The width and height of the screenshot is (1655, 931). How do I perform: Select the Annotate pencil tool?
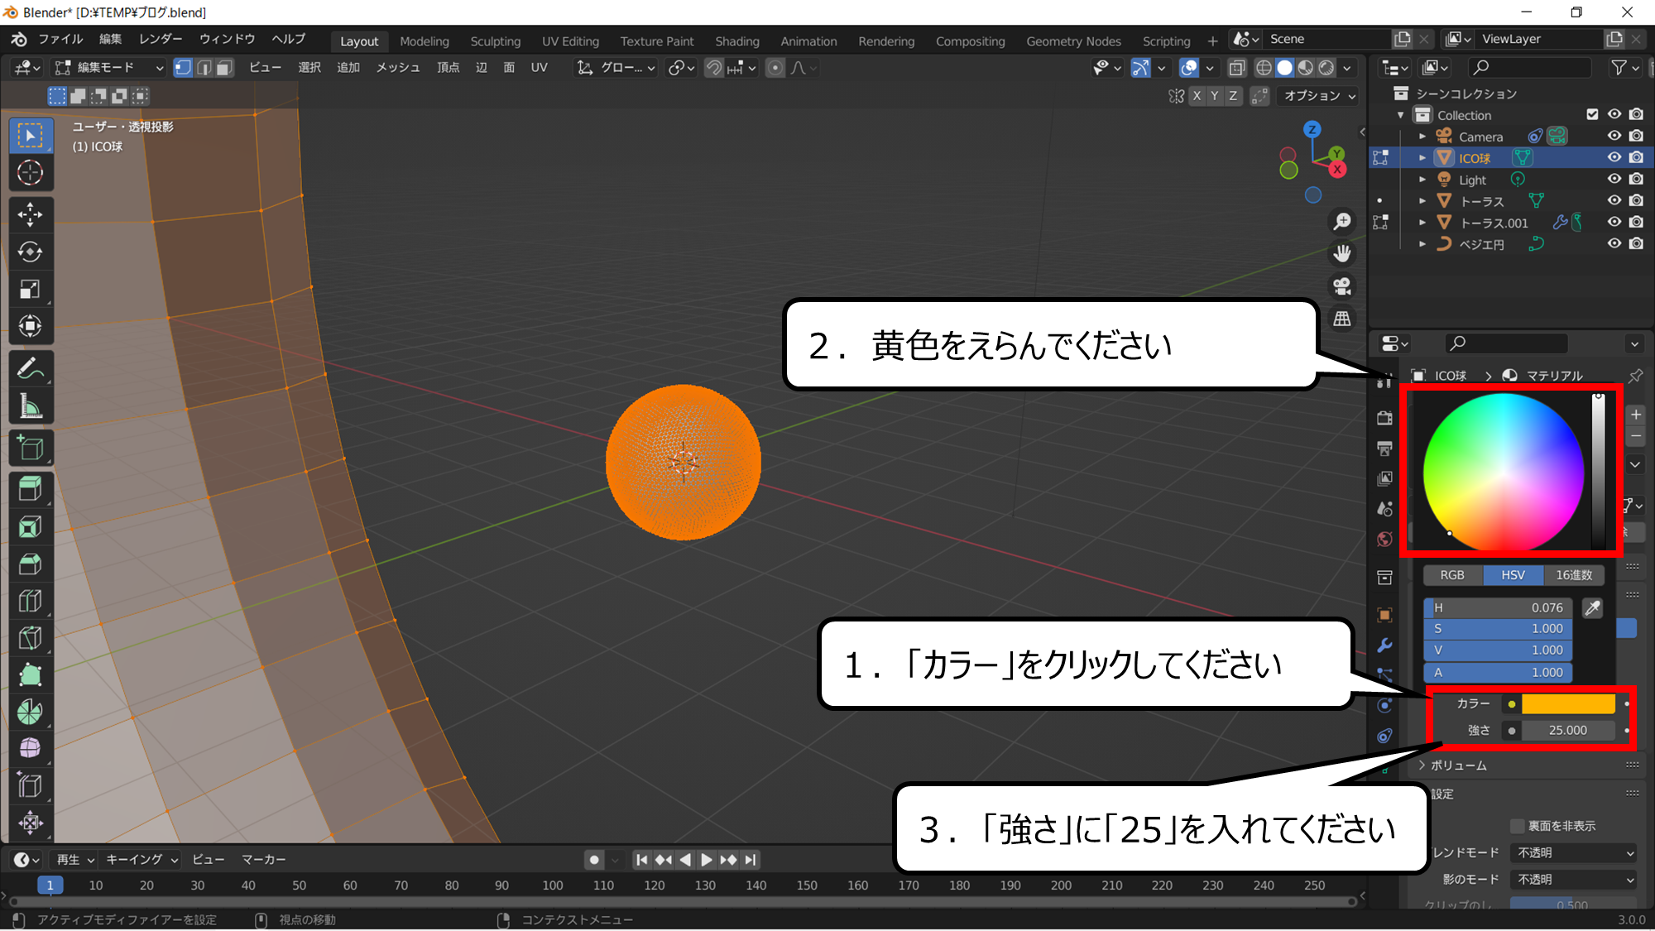31,369
